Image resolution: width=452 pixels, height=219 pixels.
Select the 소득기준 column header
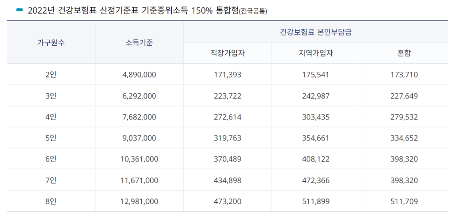click(139, 42)
